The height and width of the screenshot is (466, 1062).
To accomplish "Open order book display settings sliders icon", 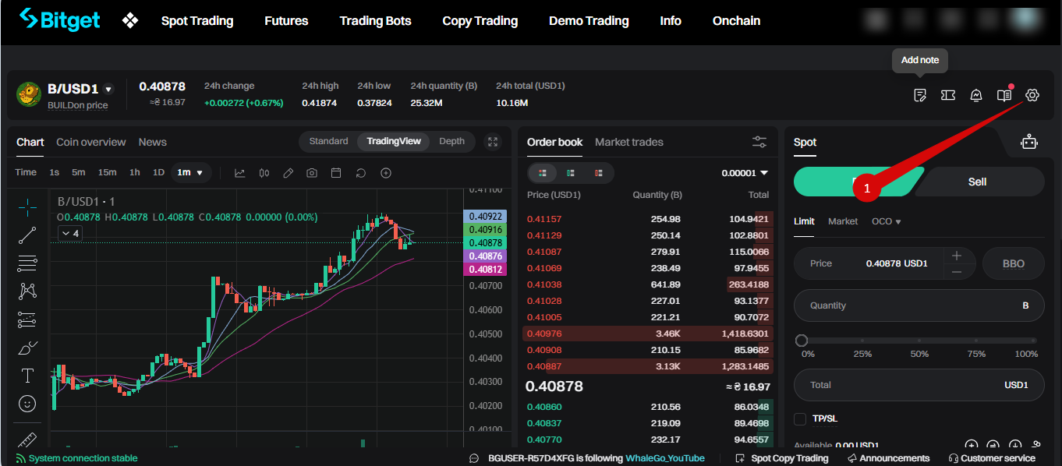I will [x=759, y=142].
